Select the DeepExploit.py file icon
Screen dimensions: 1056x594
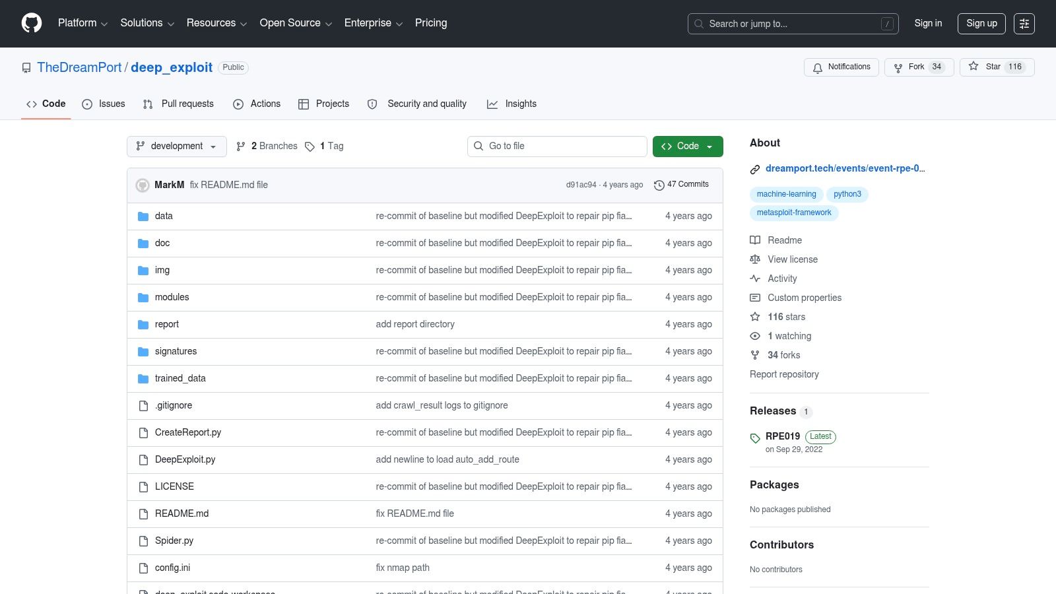(143, 460)
